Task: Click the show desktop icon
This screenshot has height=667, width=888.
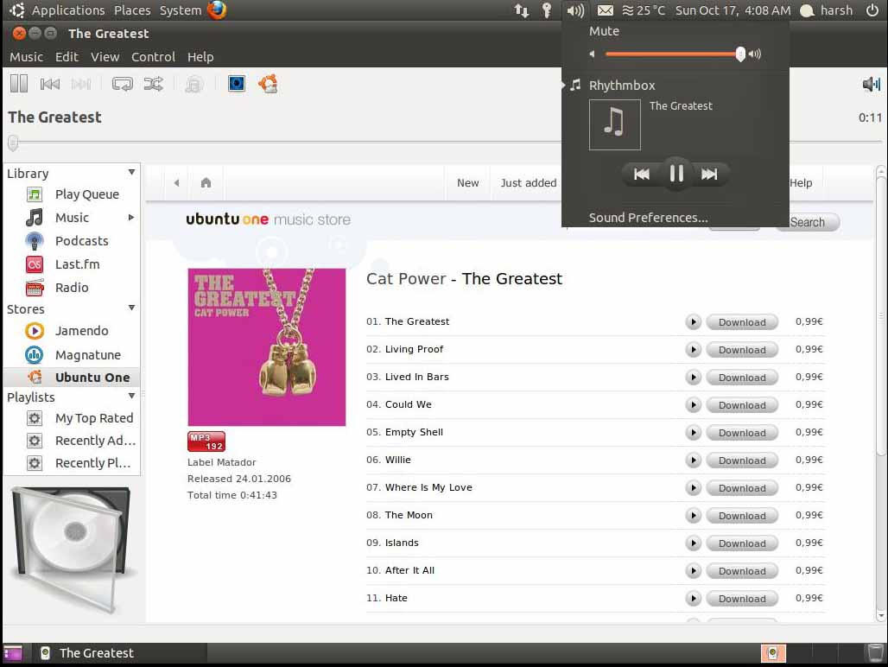Action: click(x=12, y=653)
